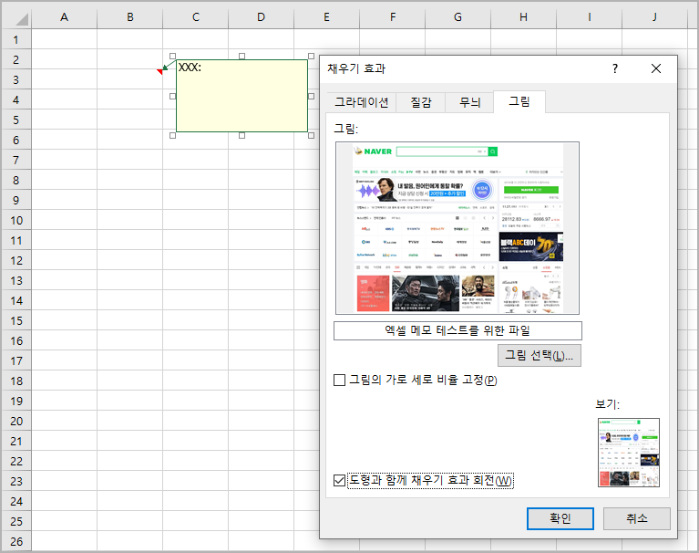Click inside the XXX: comment box
The width and height of the screenshot is (699, 553).
click(x=242, y=96)
